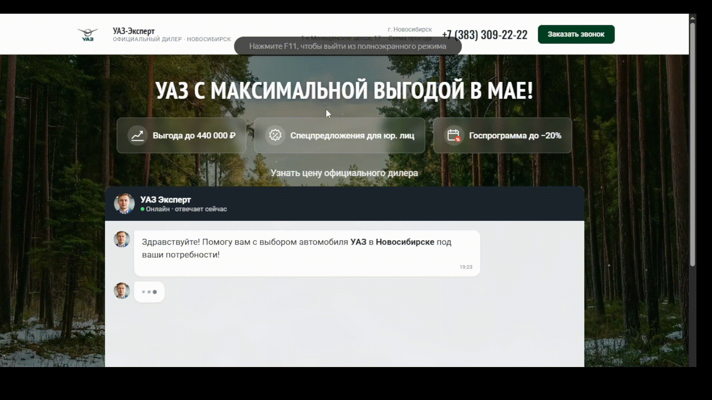Click the page vertical scrollbar thumb

[x=692, y=144]
